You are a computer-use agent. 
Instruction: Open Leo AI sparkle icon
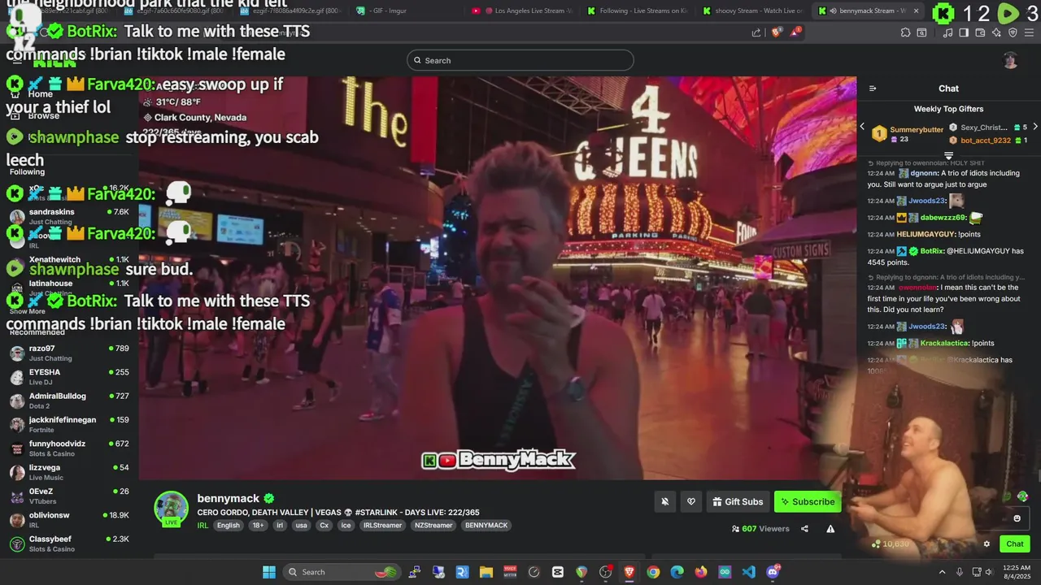996,32
